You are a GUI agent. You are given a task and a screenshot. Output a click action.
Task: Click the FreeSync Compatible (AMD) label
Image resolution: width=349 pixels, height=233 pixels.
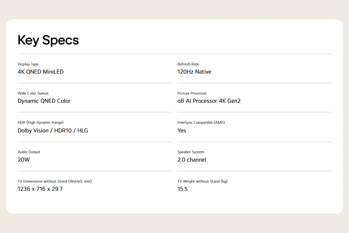click(201, 123)
